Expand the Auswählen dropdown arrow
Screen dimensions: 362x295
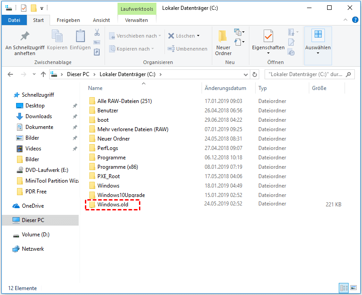pyautogui.click(x=318, y=53)
